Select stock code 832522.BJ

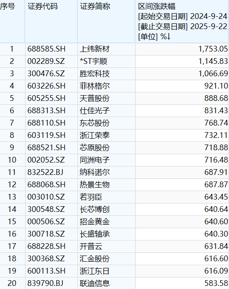point(45,172)
